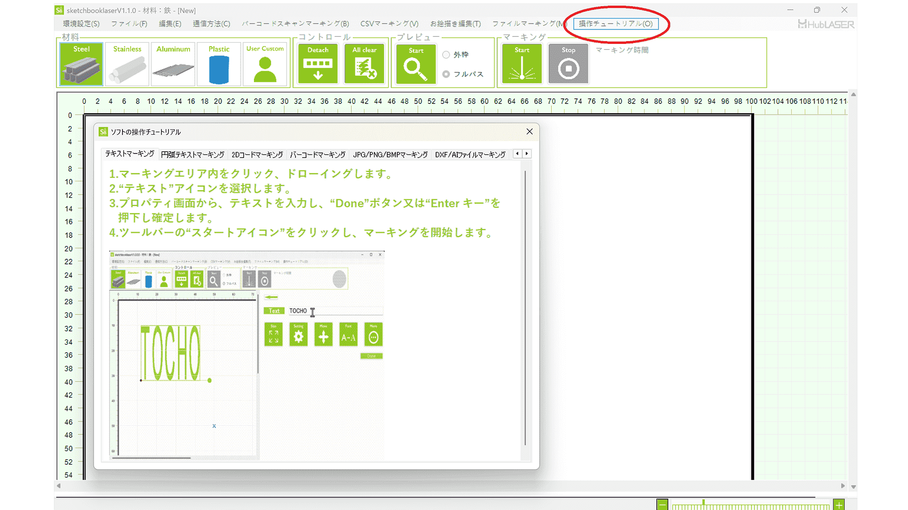This screenshot has width=908, height=510.
Task: Click the zoom in plus button
Action: (x=839, y=505)
